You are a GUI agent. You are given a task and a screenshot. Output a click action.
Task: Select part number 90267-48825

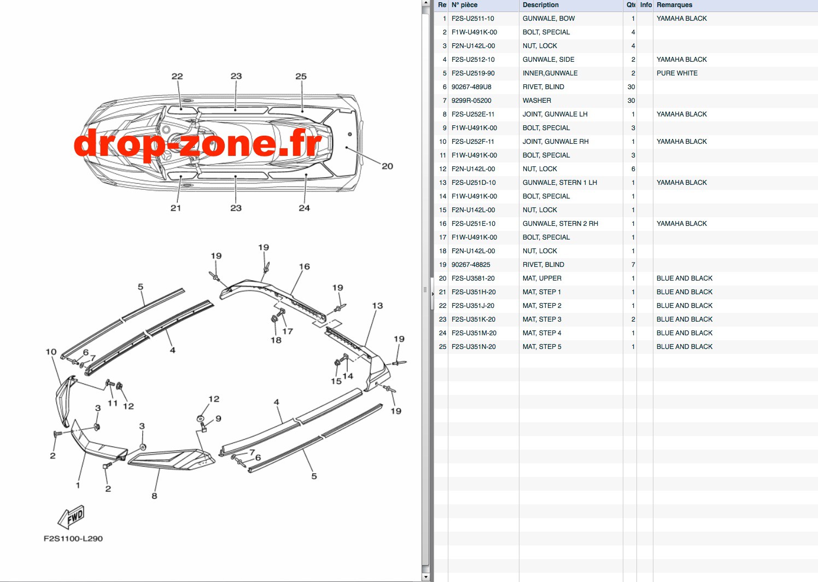coord(471,265)
